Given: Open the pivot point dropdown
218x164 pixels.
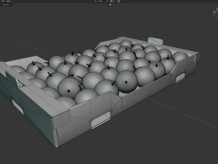Looking at the screenshot, I should coord(107,1).
